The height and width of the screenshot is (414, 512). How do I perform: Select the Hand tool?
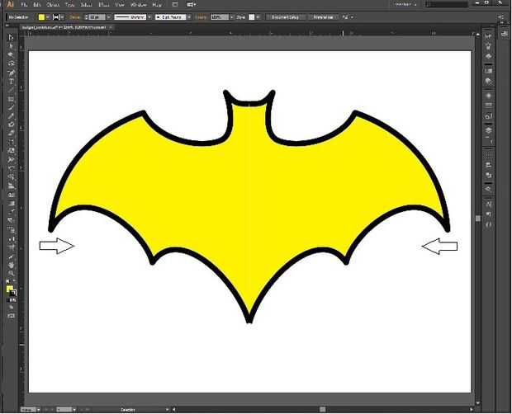(11, 265)
